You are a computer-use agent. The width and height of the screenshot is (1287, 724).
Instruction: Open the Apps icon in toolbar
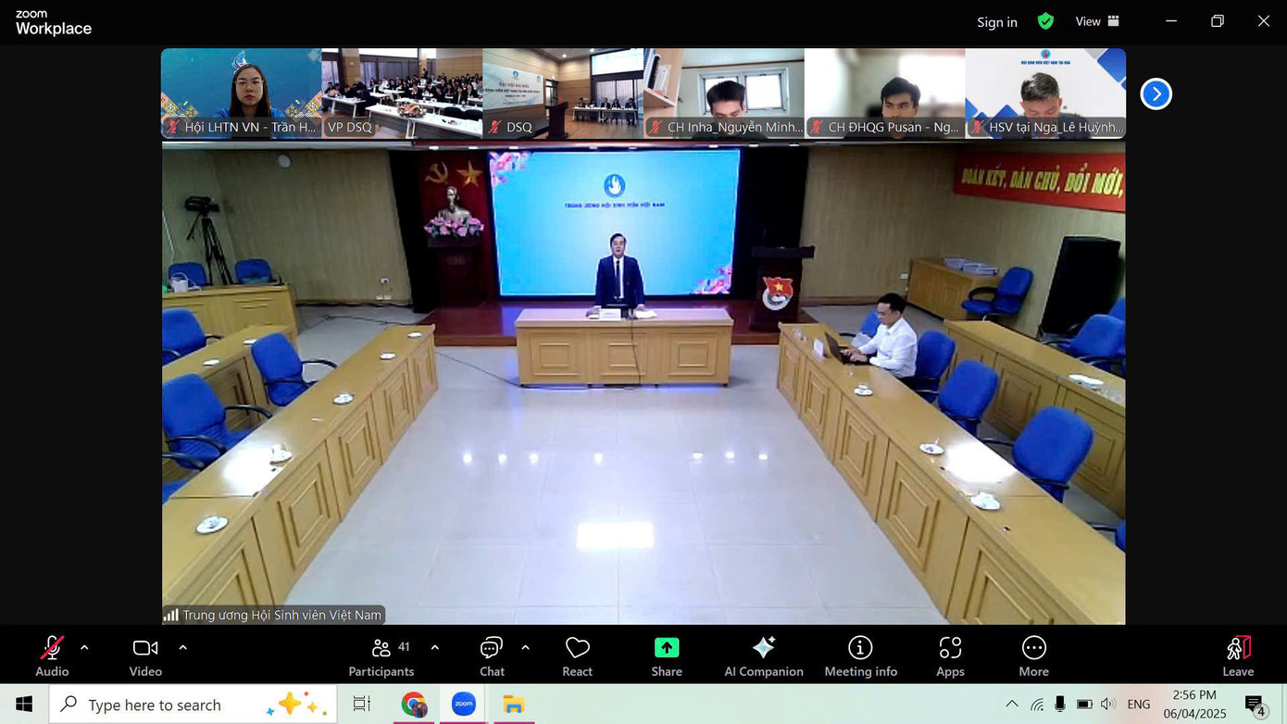coord(950,655)
